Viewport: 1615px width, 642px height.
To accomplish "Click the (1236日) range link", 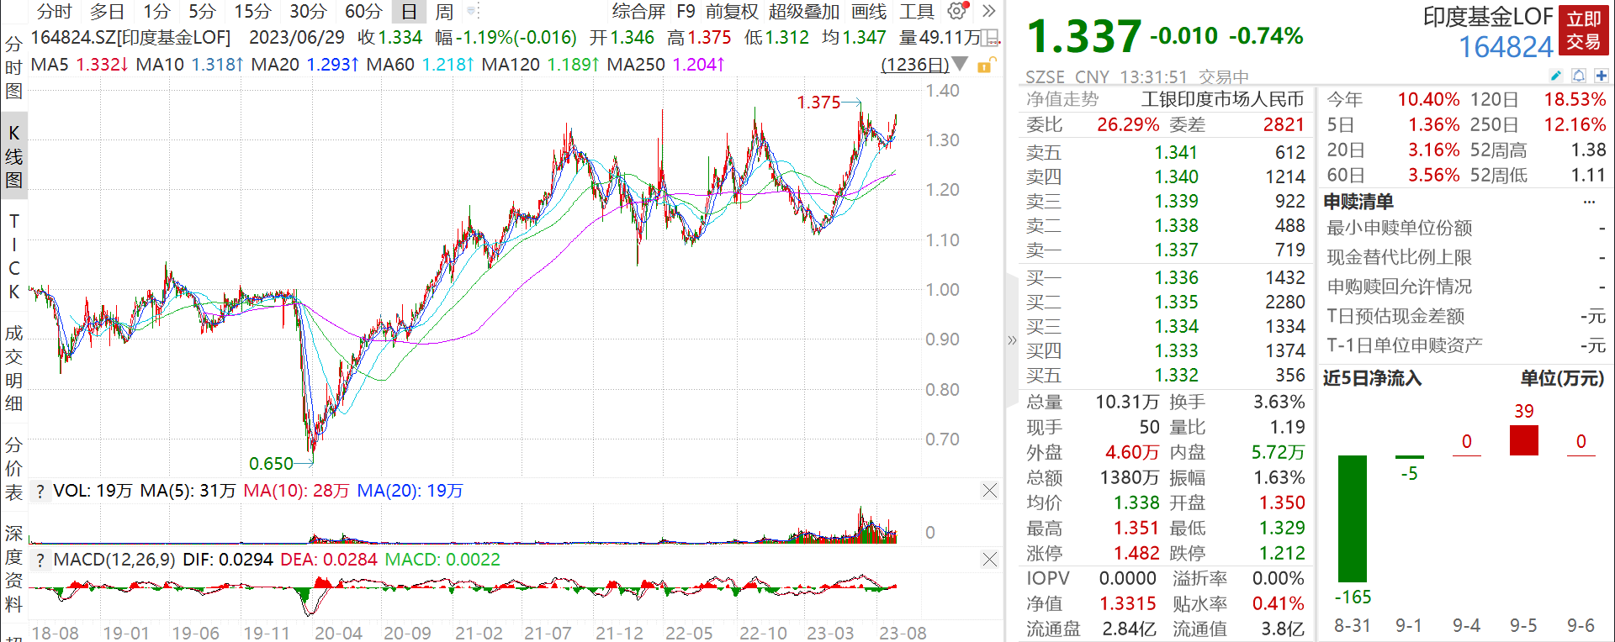I will pos(915,65).
